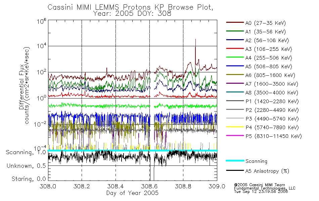Click the 308.0 x-axis tick label

(x=48, y=186)
